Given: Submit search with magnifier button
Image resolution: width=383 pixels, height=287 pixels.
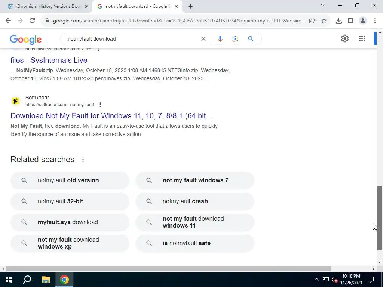Looking at the screenshot, I should point(251,39).
